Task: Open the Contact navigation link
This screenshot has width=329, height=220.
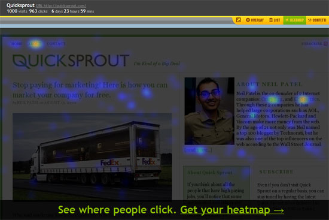Action: click(x=56, y=44)
